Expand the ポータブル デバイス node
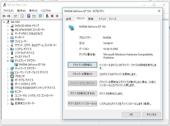170x126 pixels. (x=8, y=80)
